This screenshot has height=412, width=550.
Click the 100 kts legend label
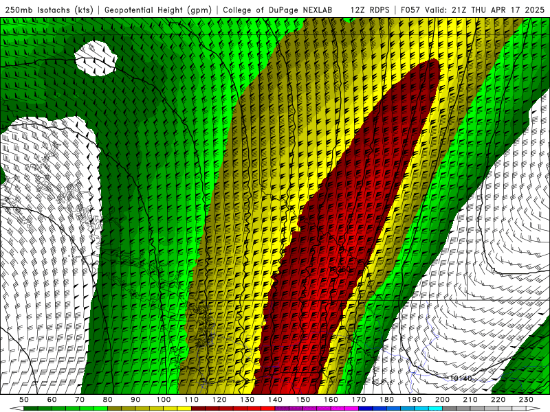tap(164, 400)
